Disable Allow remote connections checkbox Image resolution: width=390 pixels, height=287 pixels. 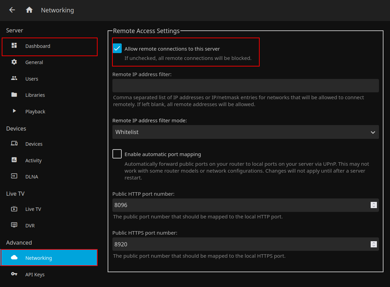point(117,49)
